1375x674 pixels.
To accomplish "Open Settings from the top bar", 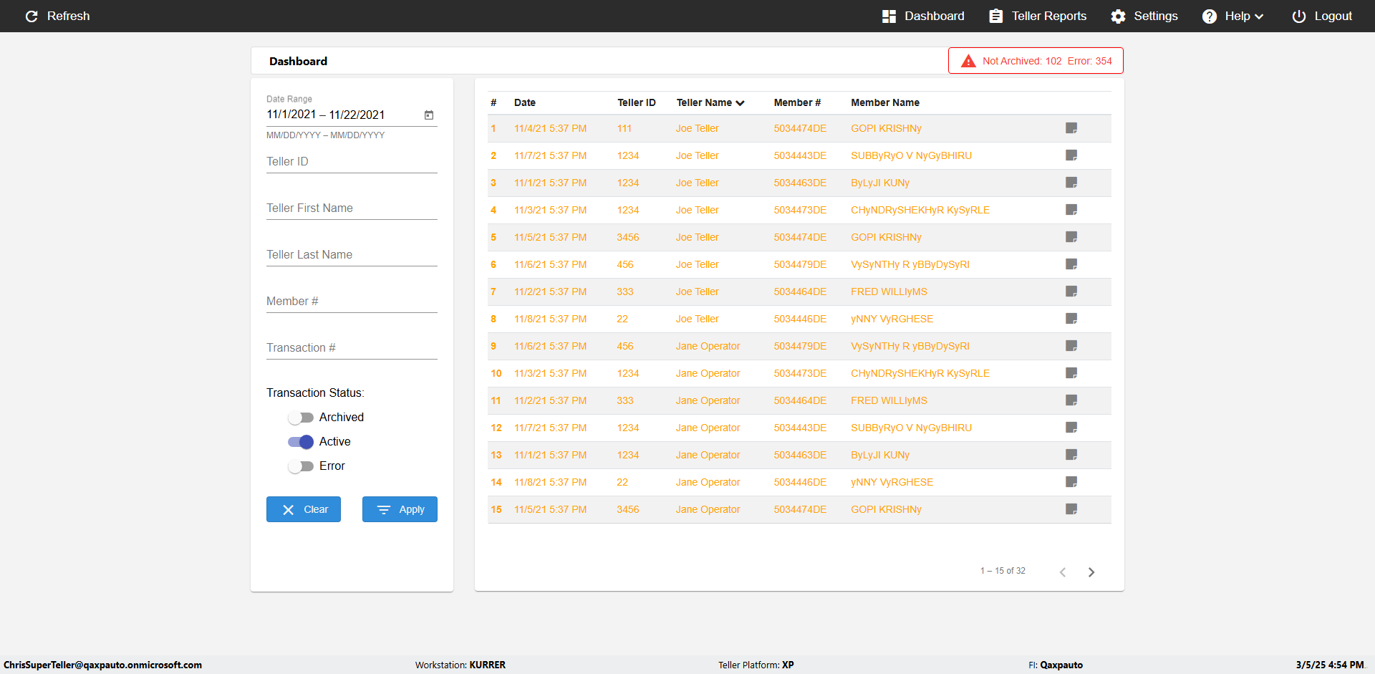I will 1144,16.
